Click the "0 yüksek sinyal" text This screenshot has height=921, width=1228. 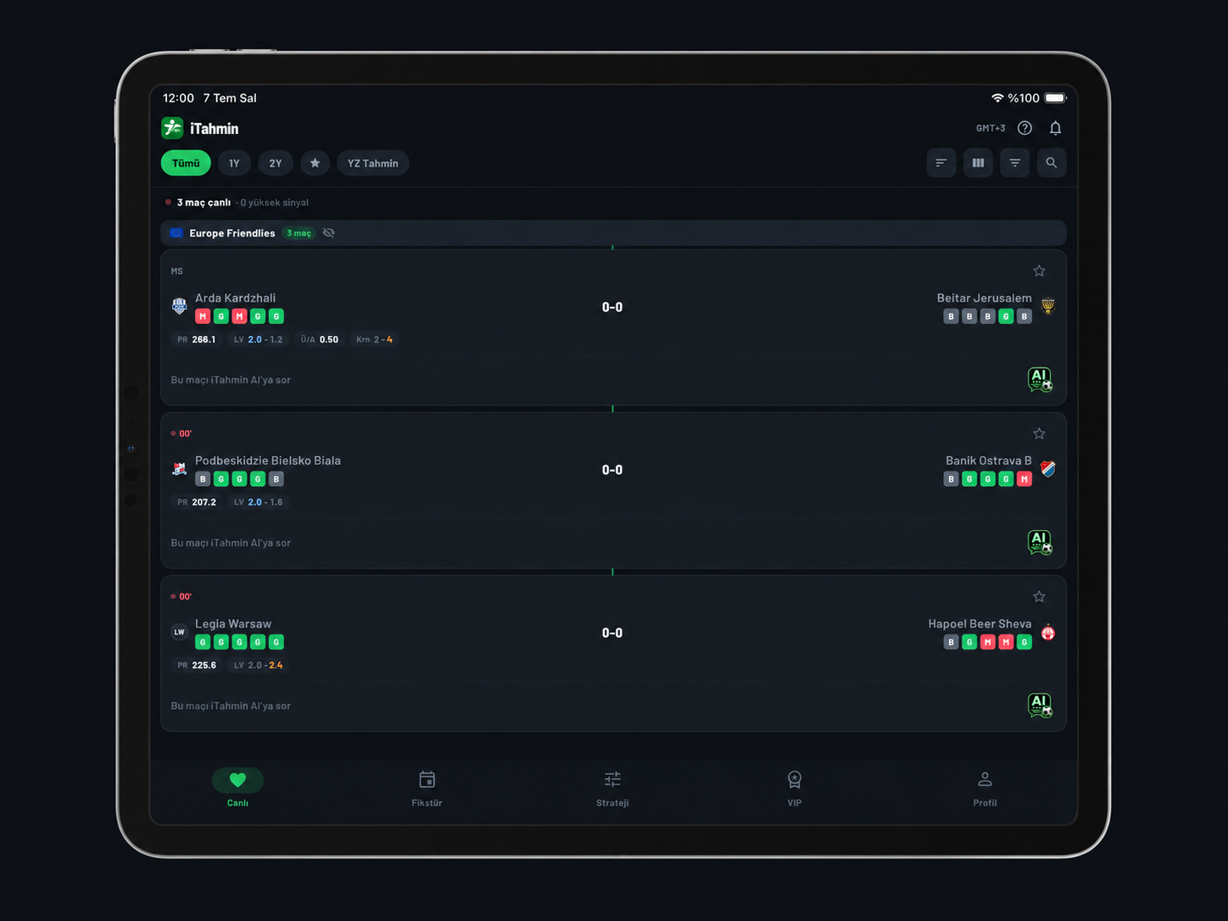click(x=275, y=203)
